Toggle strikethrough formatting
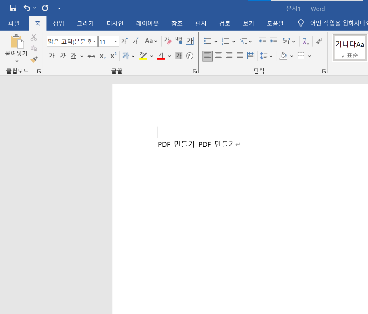Image resolution: width=368 pixels, height=314 pixels. pos(91,55)
